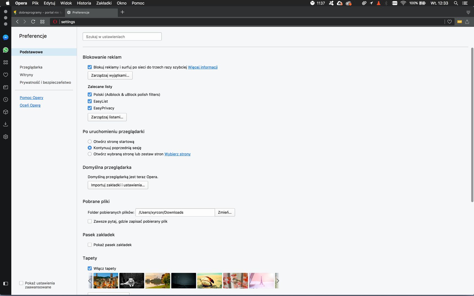Viewport: 474px width, 296px height.
Task: Click the download folder path field
Action: click(x=175, y=212)
